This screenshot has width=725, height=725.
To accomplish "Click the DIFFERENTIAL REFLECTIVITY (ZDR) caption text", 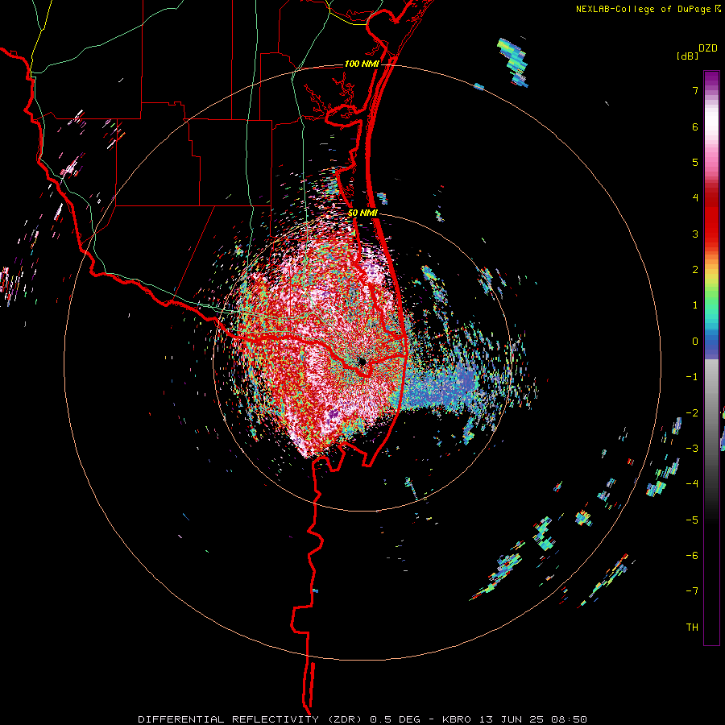I will pos(251,719).
